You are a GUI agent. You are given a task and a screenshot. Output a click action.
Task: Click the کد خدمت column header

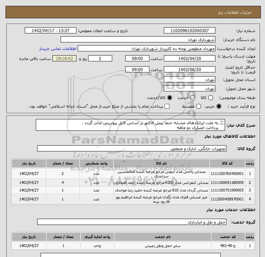(x=228, y=237)
